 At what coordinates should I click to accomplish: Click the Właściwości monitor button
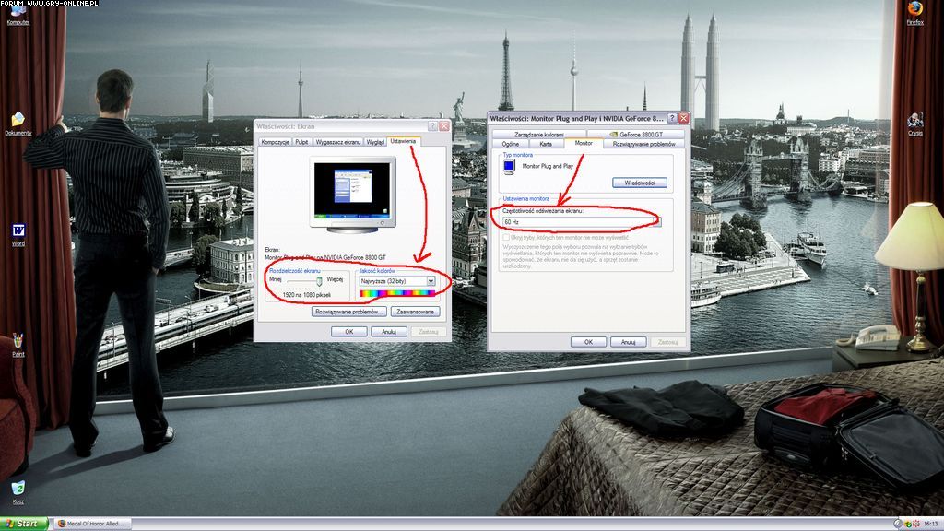tap(644, 183)
